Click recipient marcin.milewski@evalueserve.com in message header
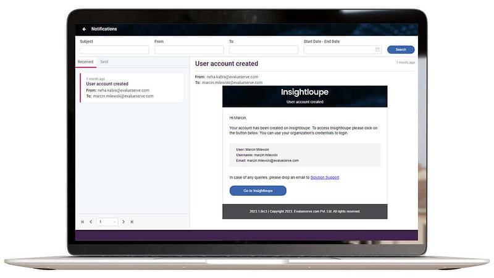 click(x=232, y=83)
